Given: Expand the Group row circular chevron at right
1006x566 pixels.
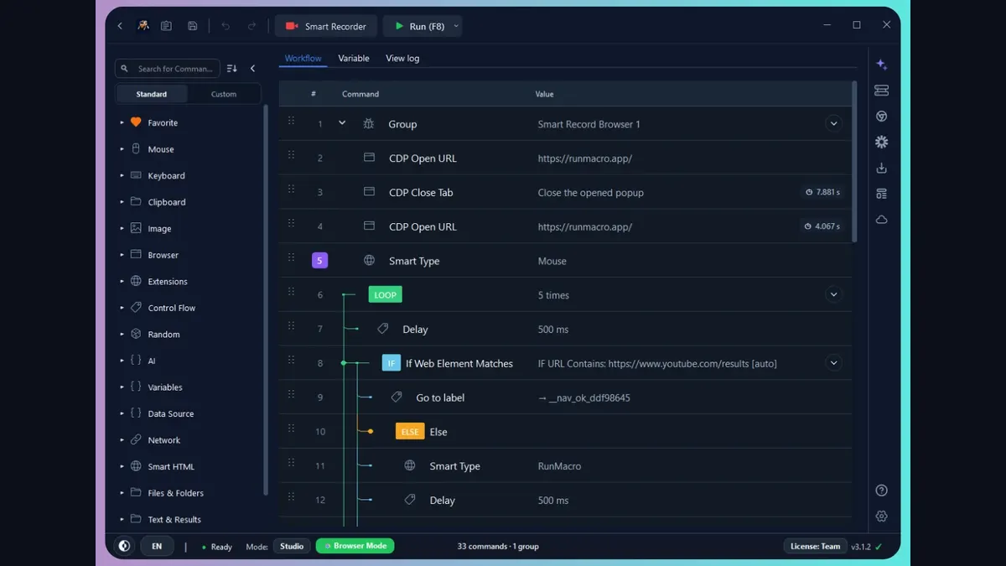Looking at the screenshot, I should pyautogui.click(x=833, y=123).
